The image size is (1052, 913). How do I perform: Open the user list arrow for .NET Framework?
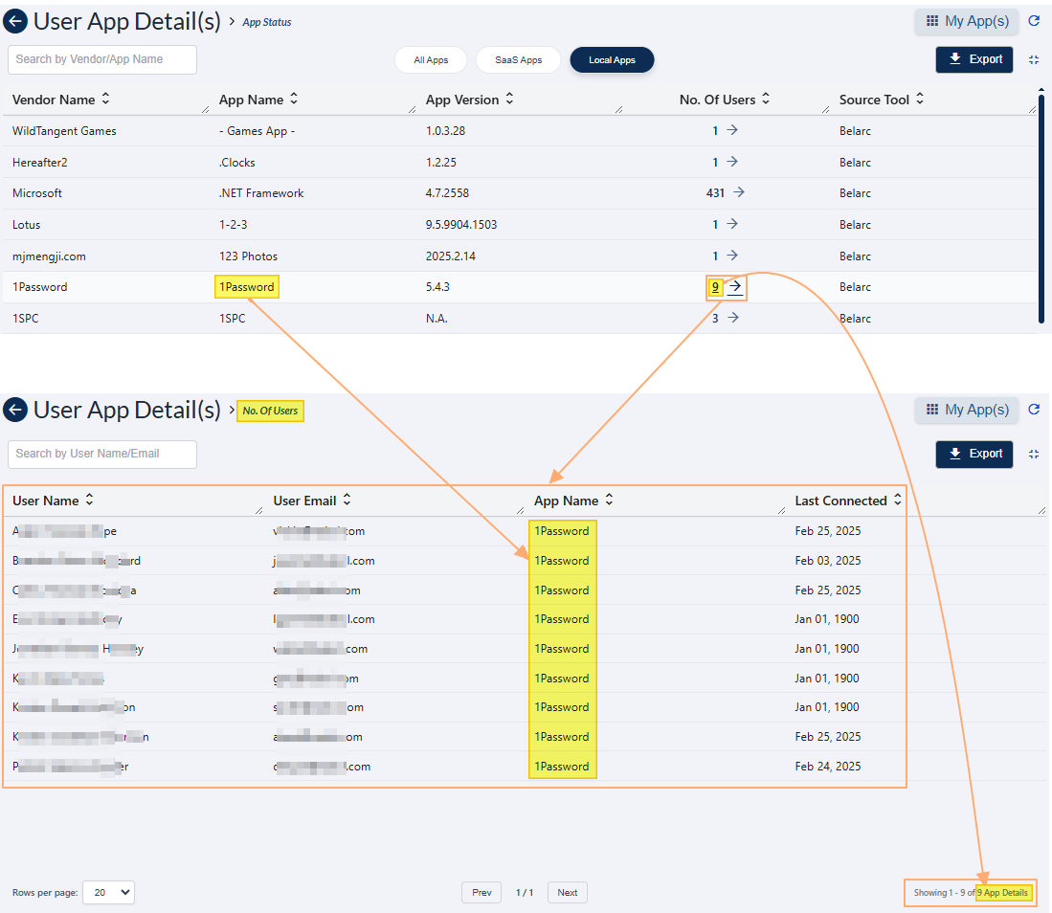click(x=738, y=192)
